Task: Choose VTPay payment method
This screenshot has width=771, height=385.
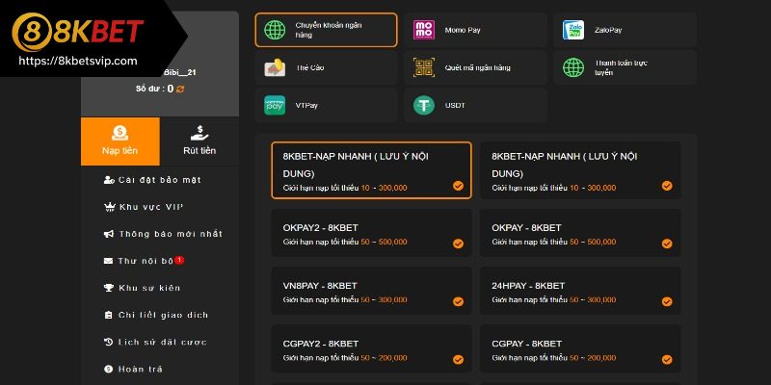Action: (x=326, y=105)
